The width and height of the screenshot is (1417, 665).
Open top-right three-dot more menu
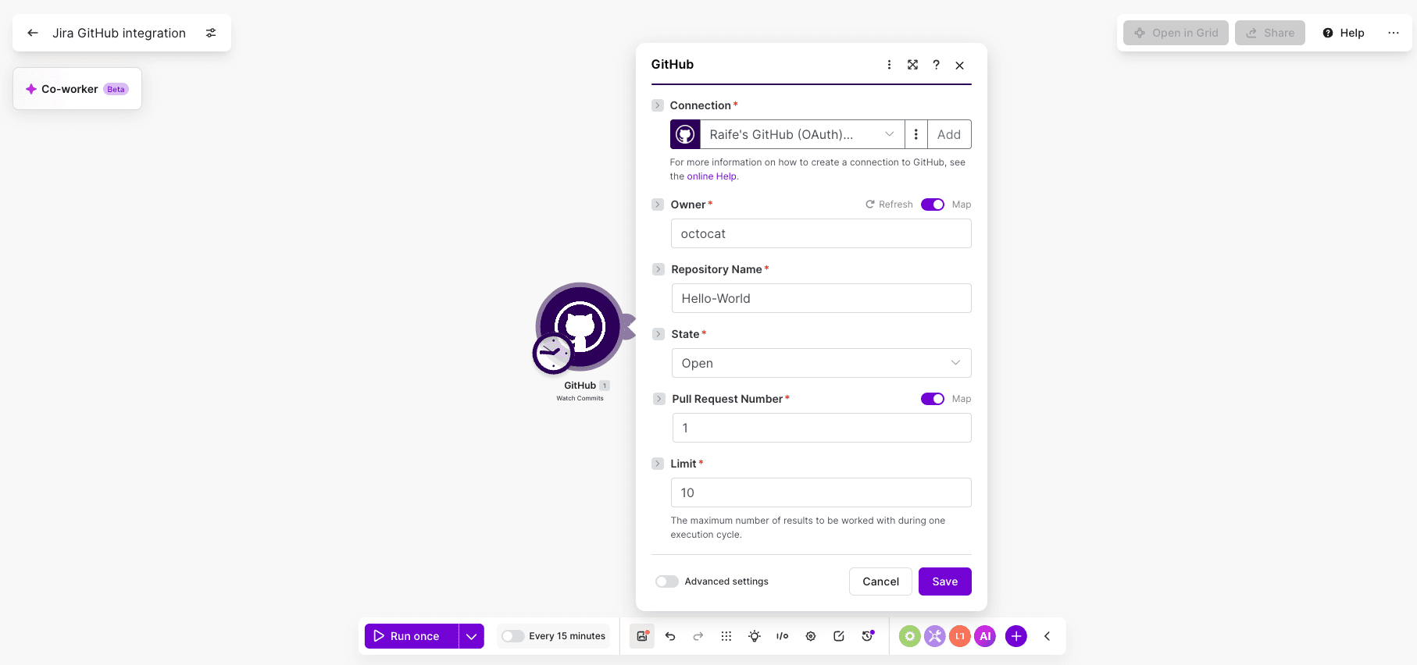point(1394,33)
